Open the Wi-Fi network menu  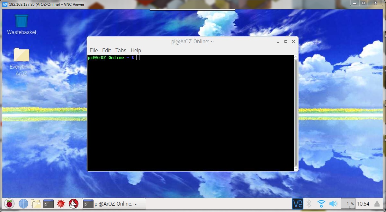click(321, 204)
